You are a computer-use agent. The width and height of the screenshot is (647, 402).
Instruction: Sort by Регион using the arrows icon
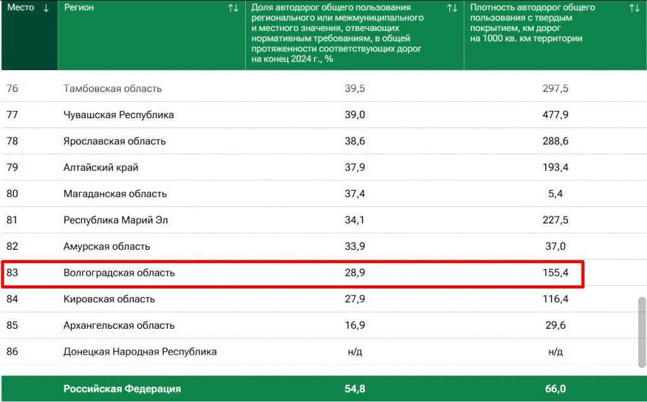click(x=233, y=8)
